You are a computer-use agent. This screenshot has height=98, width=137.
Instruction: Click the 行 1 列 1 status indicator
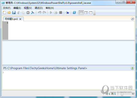pos(111,94)
